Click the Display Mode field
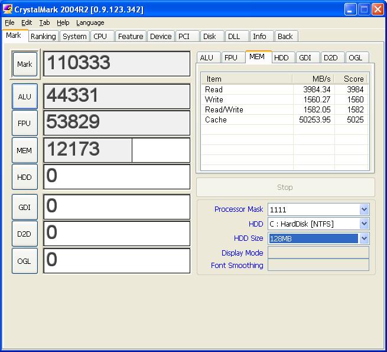The height and width of the screenshot is (352, 387). (318, 253)
